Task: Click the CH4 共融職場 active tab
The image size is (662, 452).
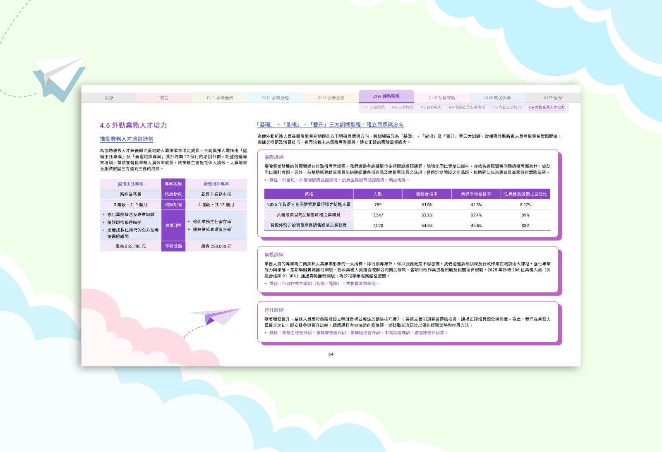Action: 386,96
